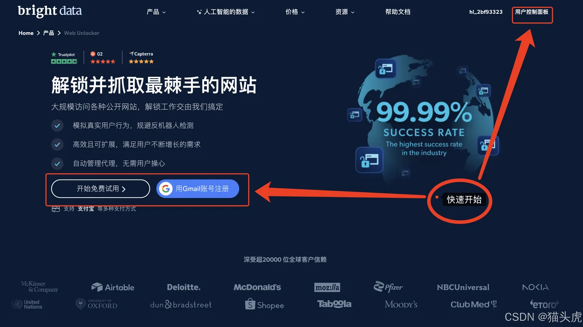Click the 开始免费试用 button
The image size is (583, 327).
100,189
